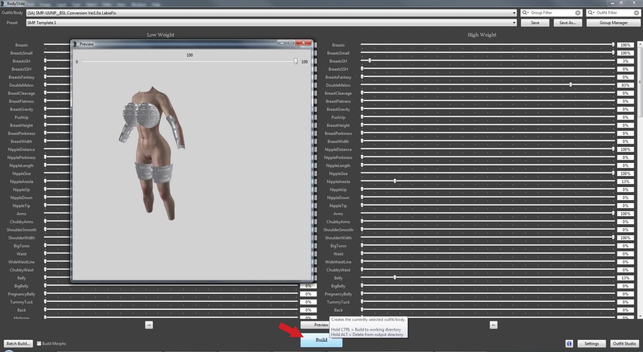Image resolution: width=643 pixels, height=352 pixels.
Task: Open the Group Manager
Action: 613,23
